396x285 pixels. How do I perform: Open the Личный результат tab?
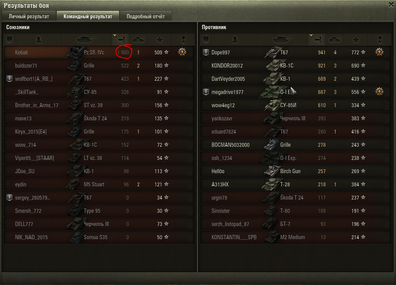(x=29, y=16)
